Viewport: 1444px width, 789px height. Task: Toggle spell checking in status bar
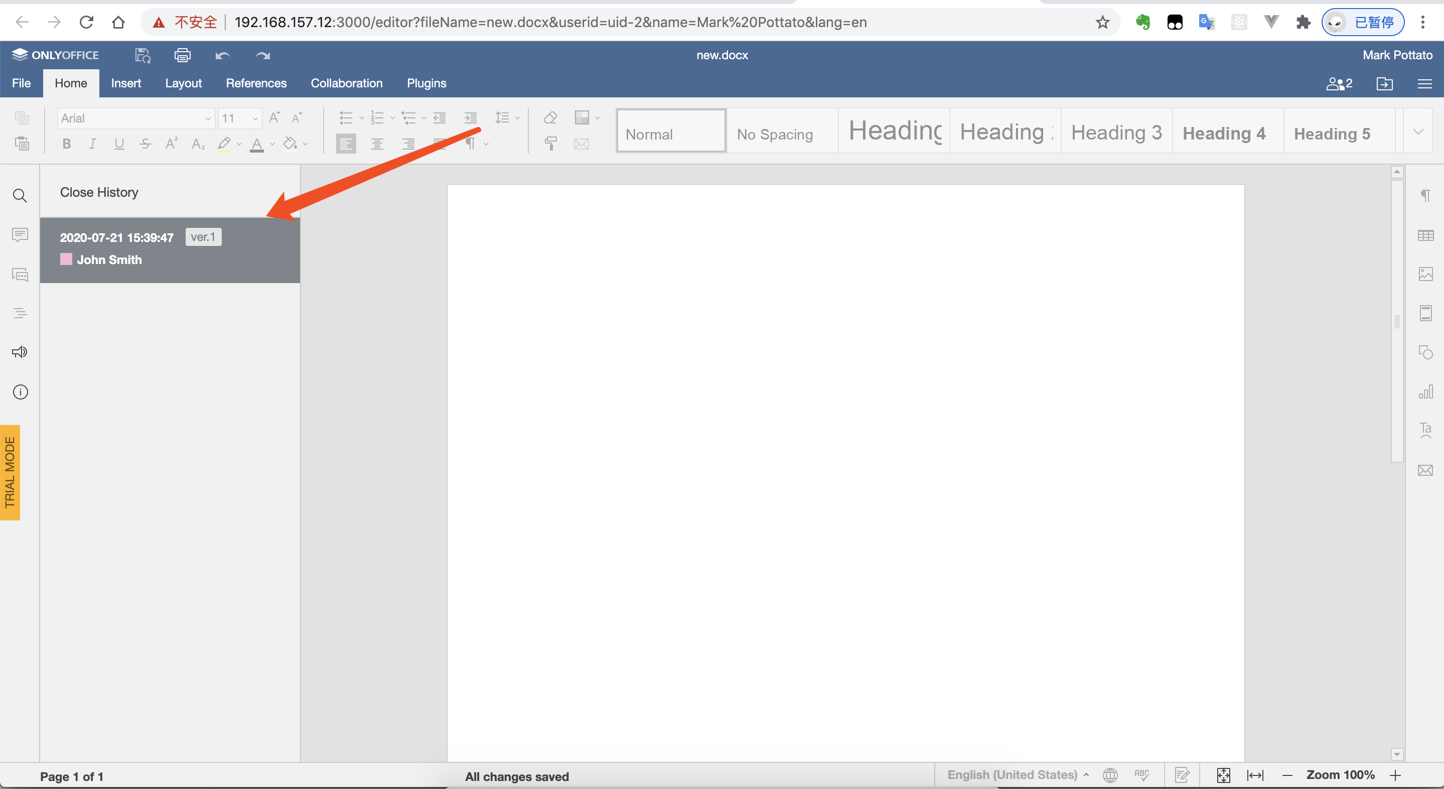[1141, 775]
